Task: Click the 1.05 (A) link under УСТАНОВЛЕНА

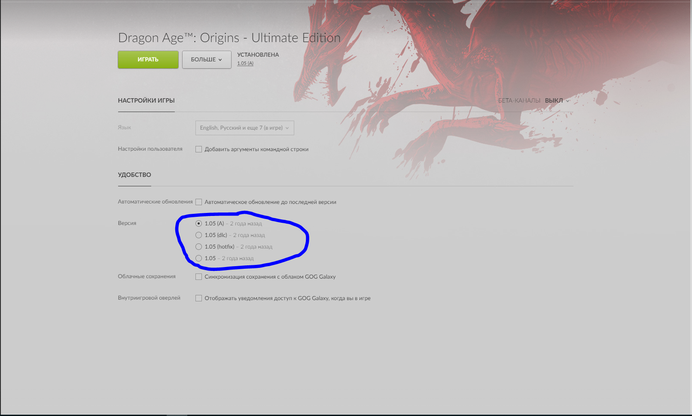Action: tap(245, 64)
